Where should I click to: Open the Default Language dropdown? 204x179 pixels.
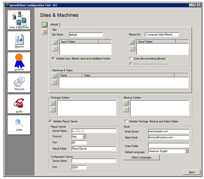[x=187, y=151]
